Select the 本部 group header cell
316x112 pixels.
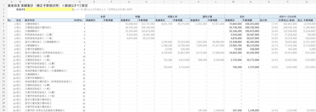pyautogui.click(x=103, y=16)
